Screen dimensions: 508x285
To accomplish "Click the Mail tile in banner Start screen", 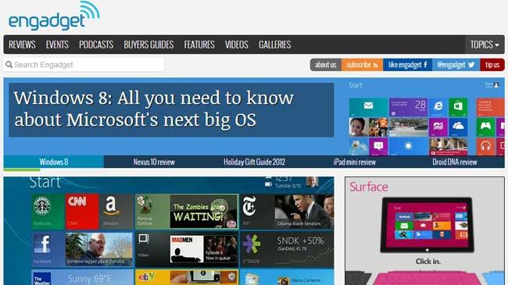I will [x=368, y=107].
